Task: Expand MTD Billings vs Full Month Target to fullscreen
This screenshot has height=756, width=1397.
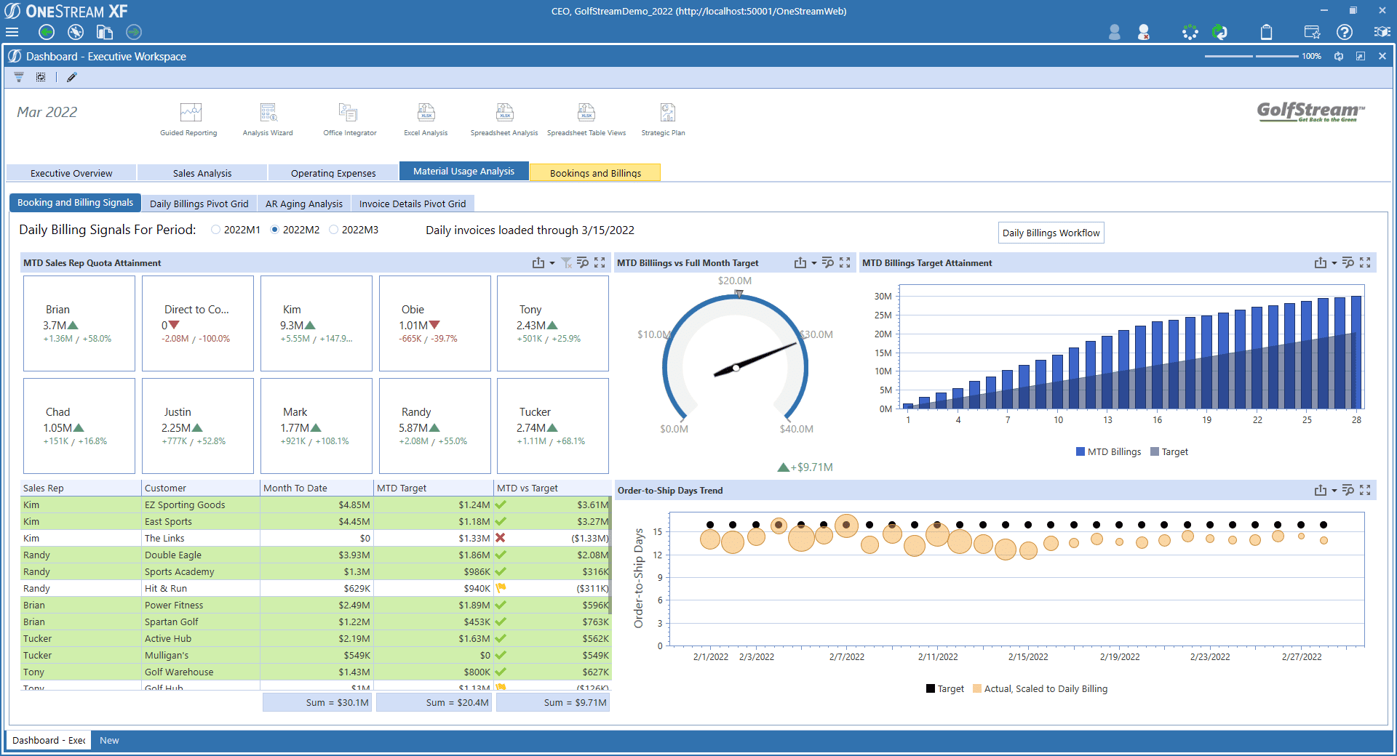Action: (x=845, y=262)
